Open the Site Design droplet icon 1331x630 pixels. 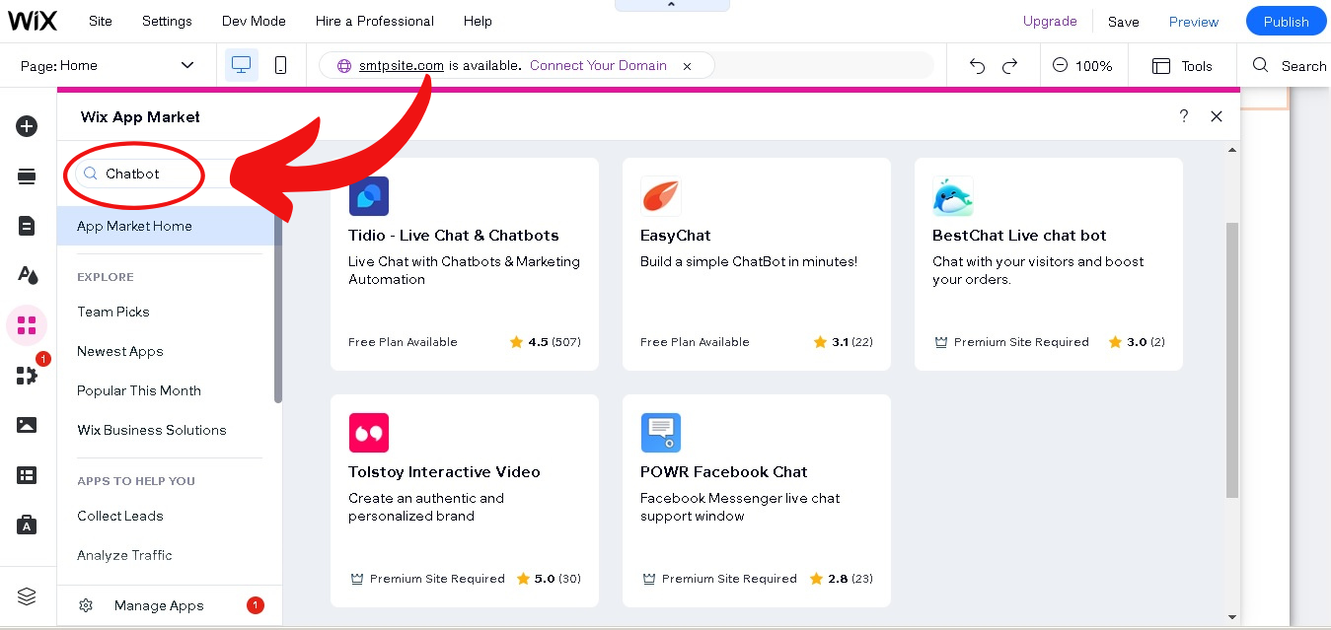pos(27,275)
